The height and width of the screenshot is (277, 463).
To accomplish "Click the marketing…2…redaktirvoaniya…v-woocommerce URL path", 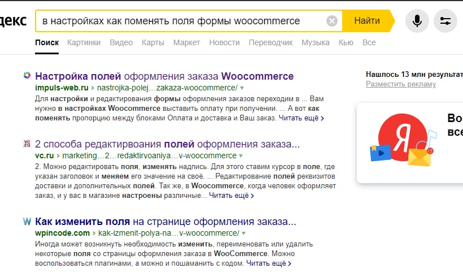I will pyautogui.click(x=150, y=155).
